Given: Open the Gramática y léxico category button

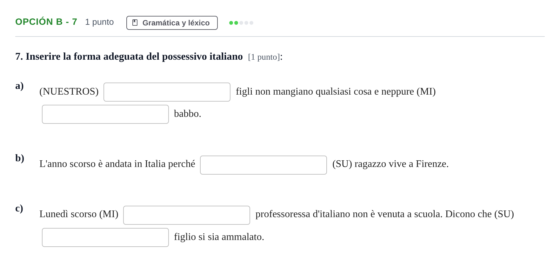Looking at the screenshot, I should pyautogui.click(x=172, y=23).
